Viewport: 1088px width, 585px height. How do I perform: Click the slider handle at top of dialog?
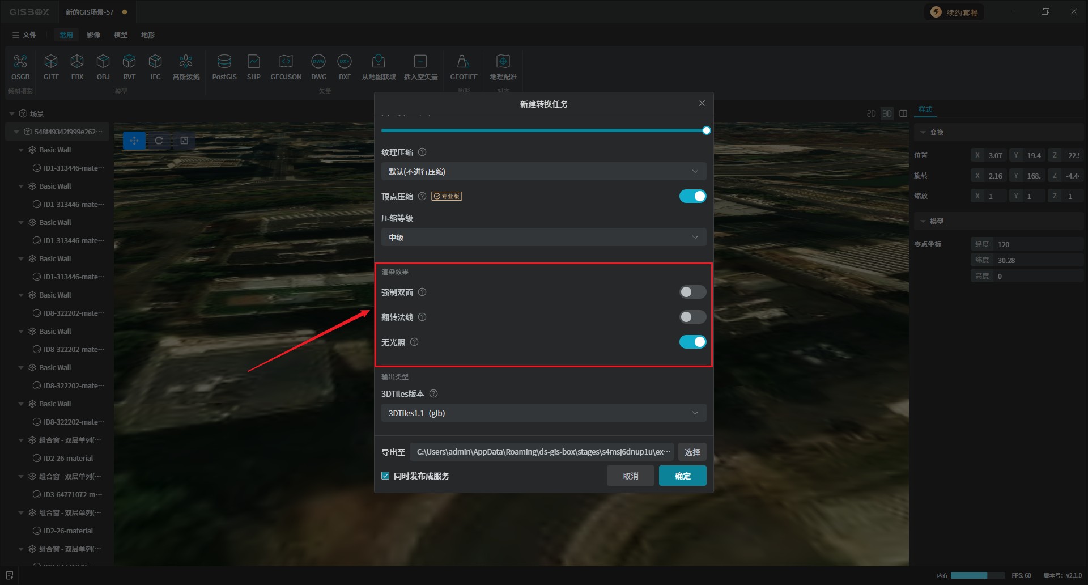[x=706, y=130]
